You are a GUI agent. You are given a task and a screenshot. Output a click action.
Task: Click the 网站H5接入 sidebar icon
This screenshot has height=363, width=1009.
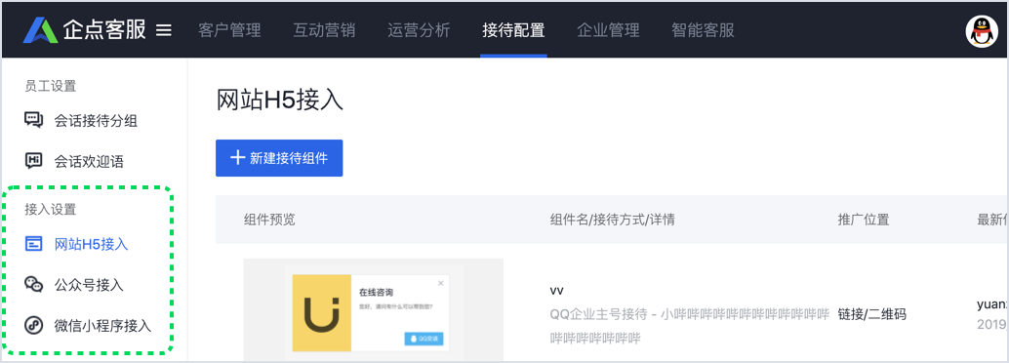pyautogui.click(x=33, y=244)
